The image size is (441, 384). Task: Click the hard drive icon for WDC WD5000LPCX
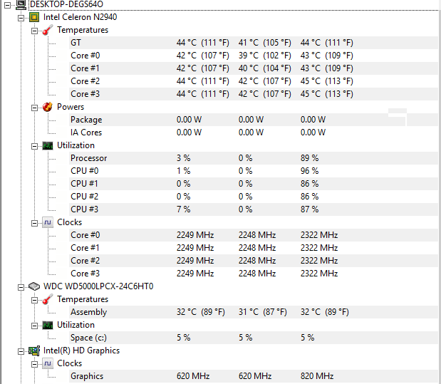point(34,286)
